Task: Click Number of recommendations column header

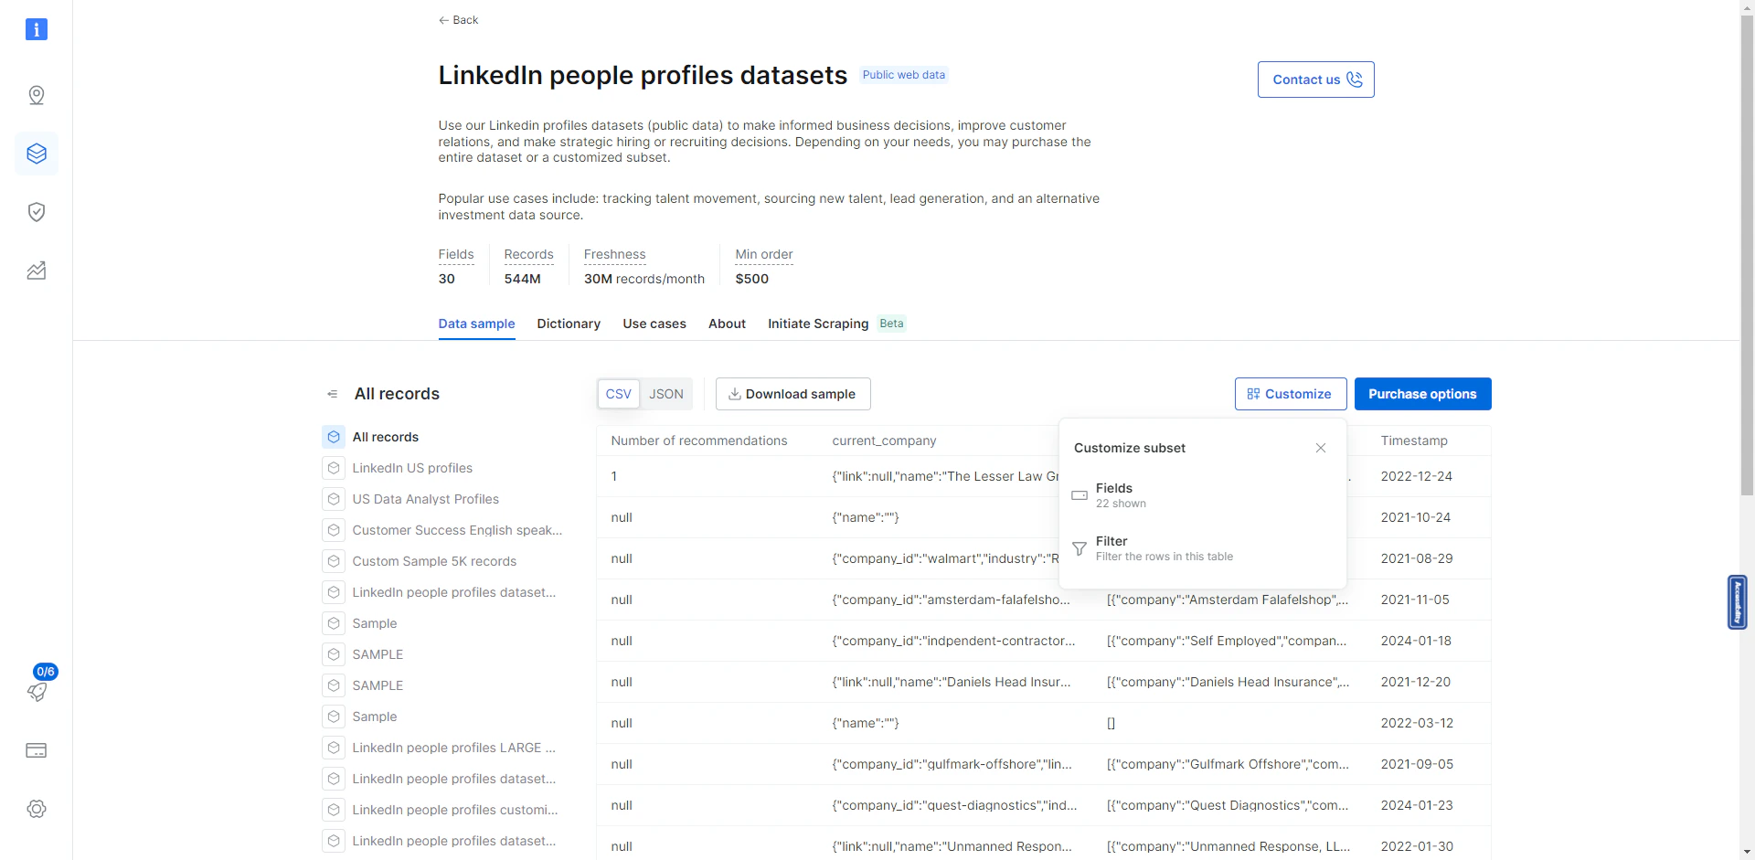Action: pyautogui.click(x=698, y=441)
